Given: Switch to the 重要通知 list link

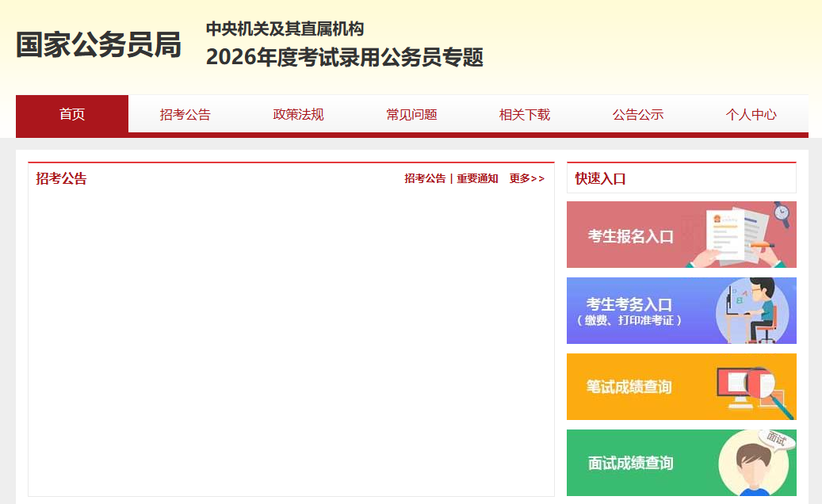Looking at the screenshot, I should pyautogui.click(x=477, y=179).
